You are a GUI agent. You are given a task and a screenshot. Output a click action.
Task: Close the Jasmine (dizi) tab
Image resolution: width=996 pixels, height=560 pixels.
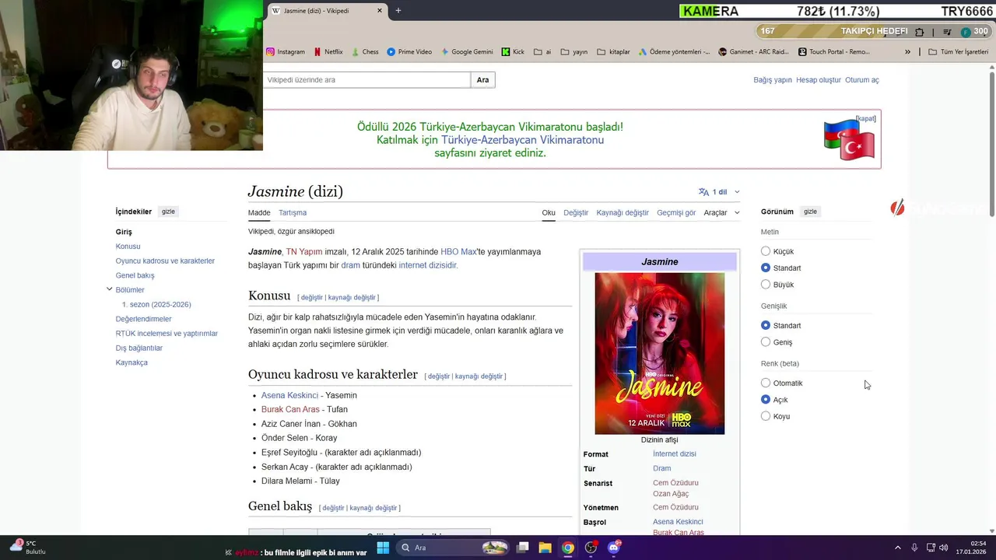pyautogui.click(x=380, y=11)
